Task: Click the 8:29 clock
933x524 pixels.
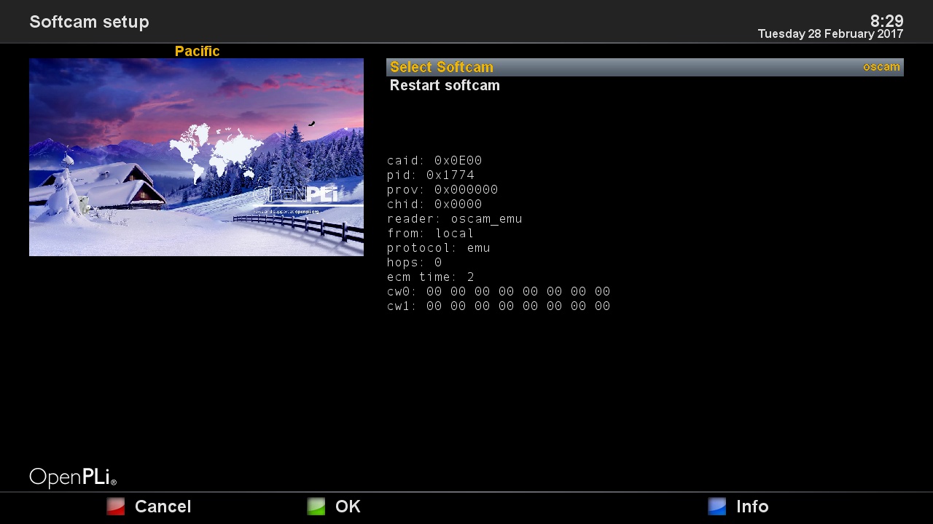Action: [886, 21]
